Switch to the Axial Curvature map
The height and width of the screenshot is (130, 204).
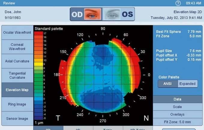click(x=17, y=61)
